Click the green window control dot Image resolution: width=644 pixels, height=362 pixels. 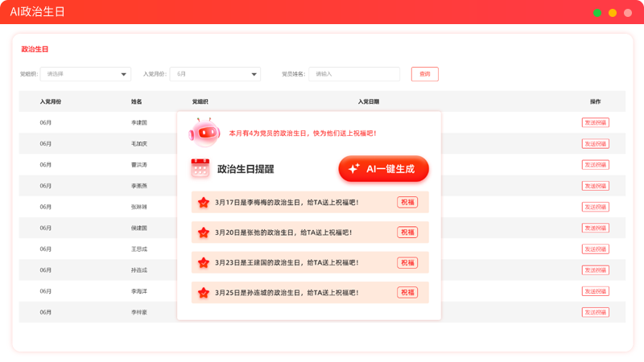[x=597, y=13]
